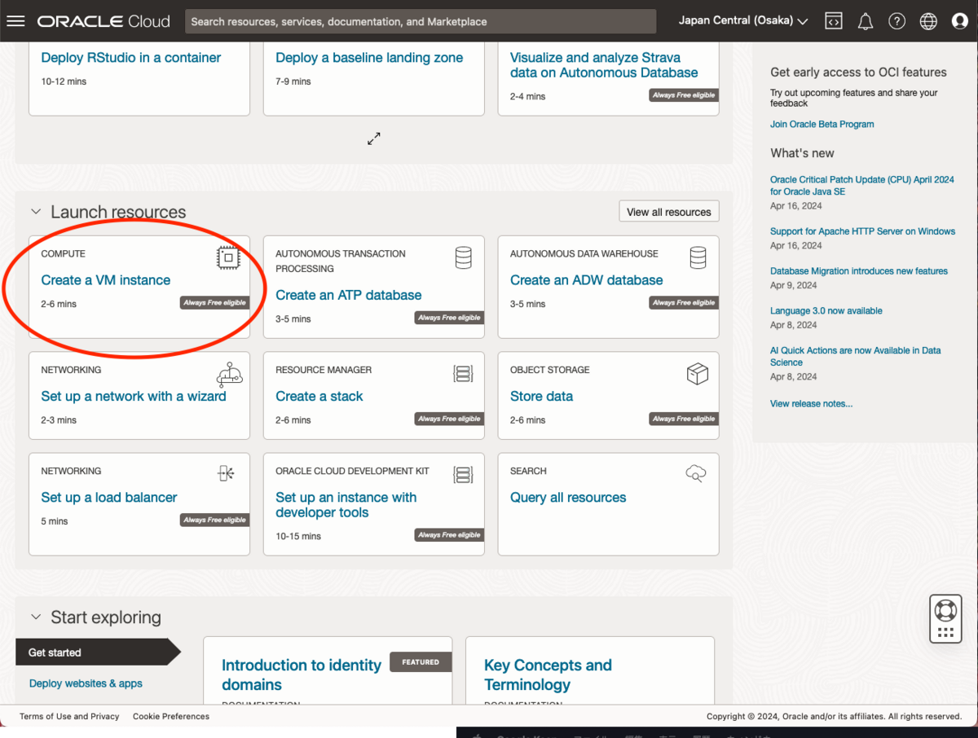Open the user profile avatar menu
Screen dimensions: 978x738
click(960, 21)
